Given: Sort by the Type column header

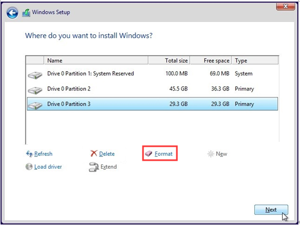Looking at the screenshot, I should pyautogui.click(x=255, y=61).
